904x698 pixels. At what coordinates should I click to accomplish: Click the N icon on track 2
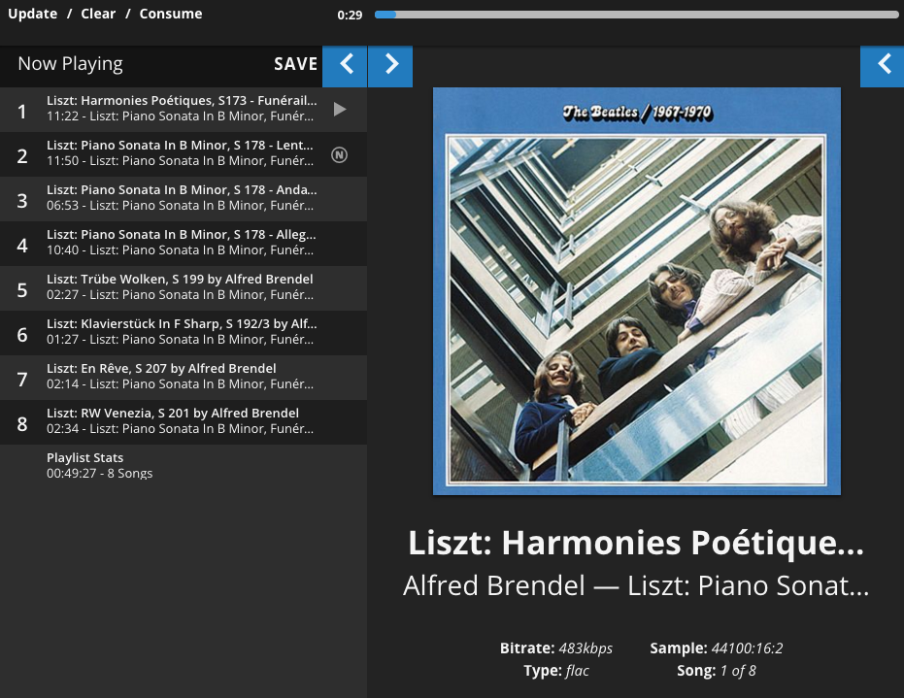pos(339,154)
